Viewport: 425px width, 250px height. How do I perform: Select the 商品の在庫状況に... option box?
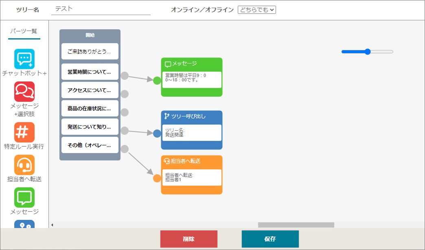[90, 108]
